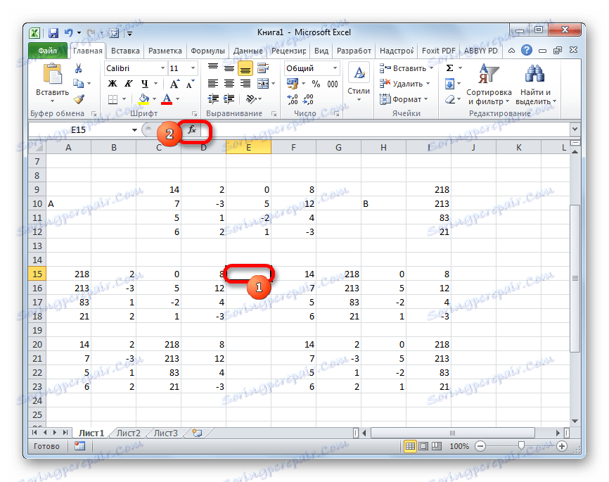Click the Decrease Indent icon

(213, 99)
